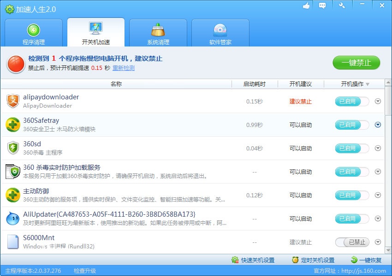392x276 pixels.
Task: Disable alipaydownloader startup toggle
Action: (352, 102)
